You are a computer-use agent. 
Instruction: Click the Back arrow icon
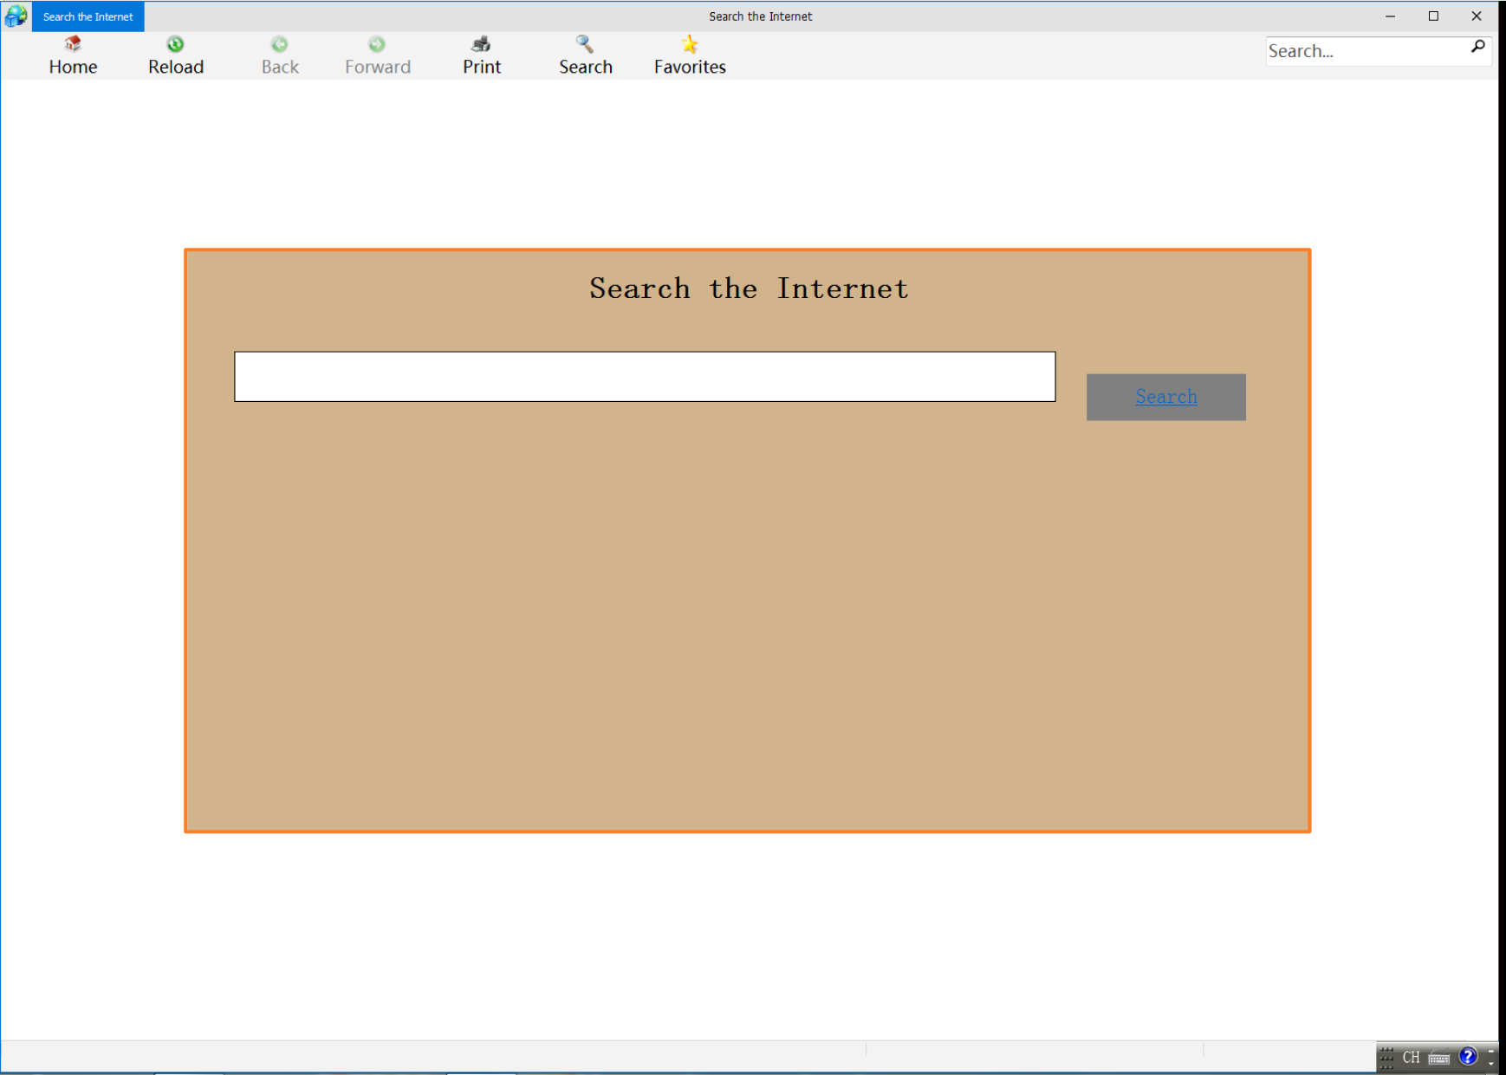tap(279, 44)
